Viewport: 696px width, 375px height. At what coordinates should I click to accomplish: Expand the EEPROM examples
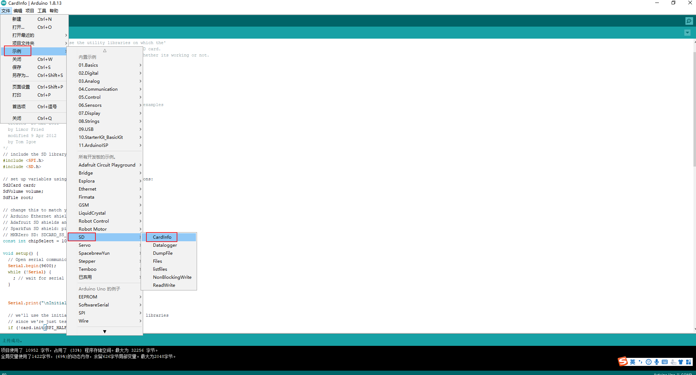[105, 297]
